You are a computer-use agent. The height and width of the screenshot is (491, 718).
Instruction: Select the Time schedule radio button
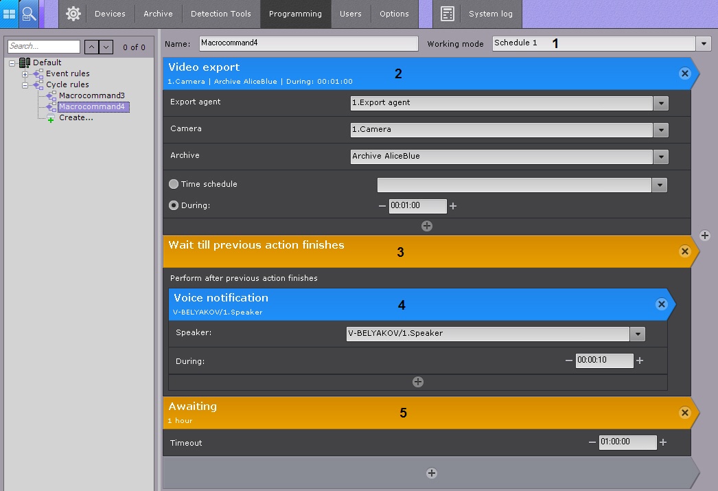pyautogui.click(x=174, y=184)
